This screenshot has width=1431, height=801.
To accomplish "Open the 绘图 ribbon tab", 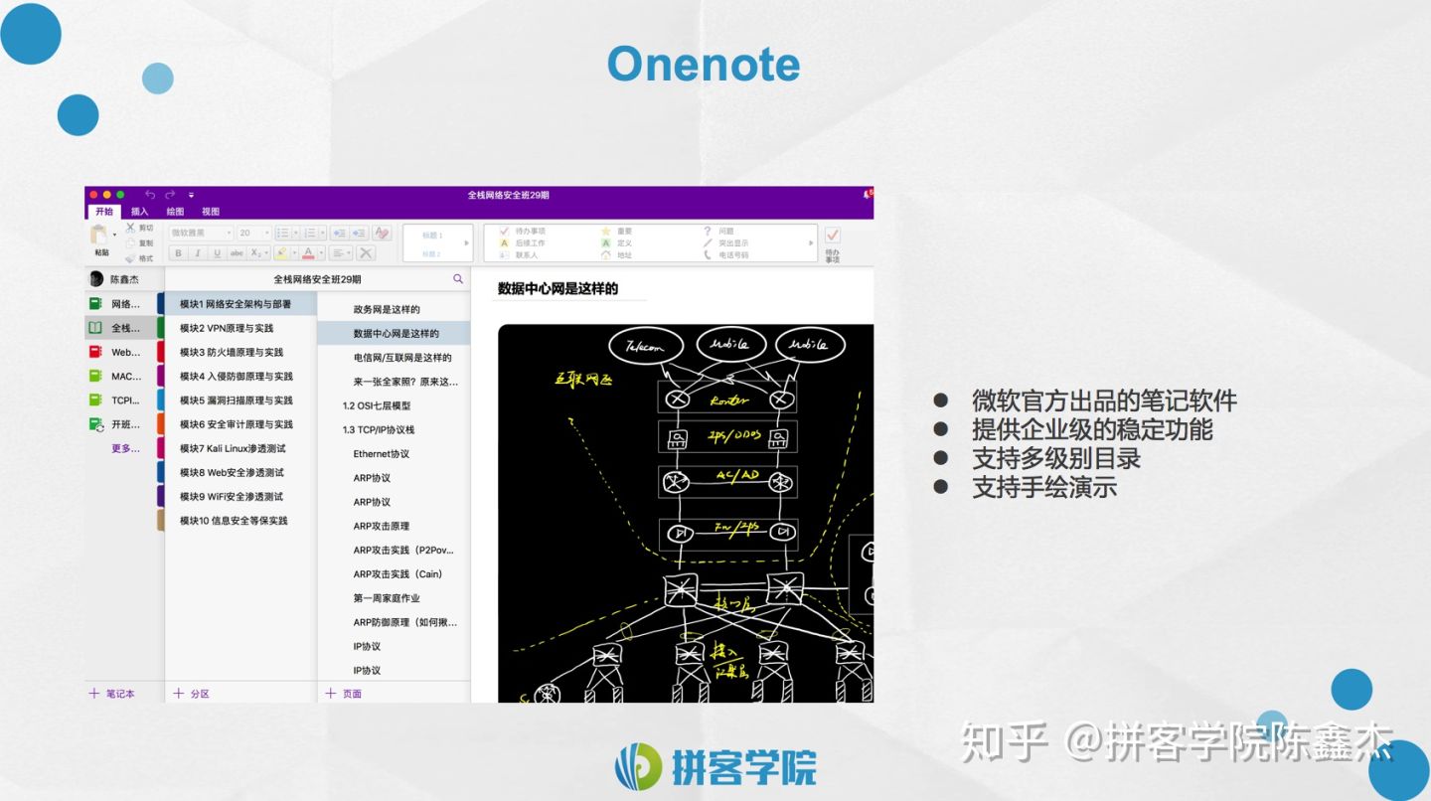I will 175,211.
